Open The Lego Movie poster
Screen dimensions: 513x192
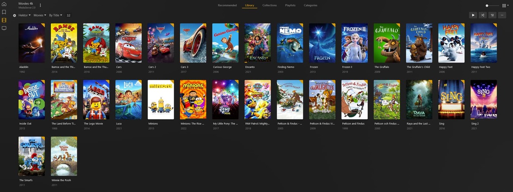tap(96, 100)
